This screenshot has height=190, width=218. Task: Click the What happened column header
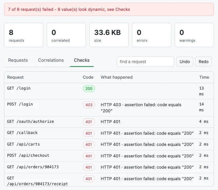point(117,77)
